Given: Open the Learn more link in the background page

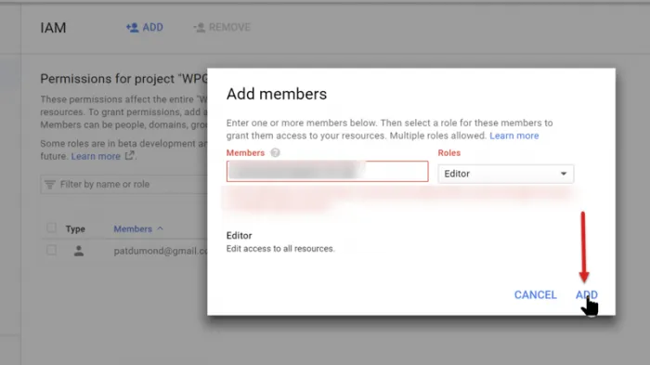Looking at the screenshot, I should 96,156.
